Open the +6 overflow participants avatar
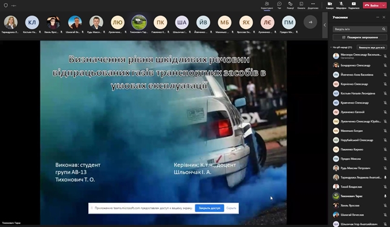Viewport: 390px width, 227px height. click(310, 22)
